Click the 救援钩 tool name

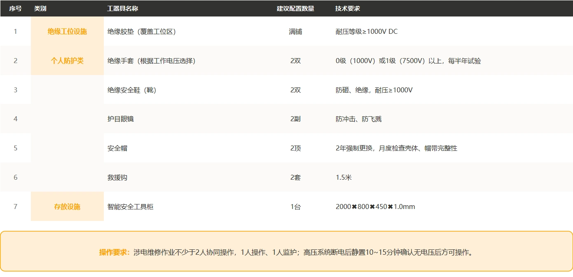117,177
